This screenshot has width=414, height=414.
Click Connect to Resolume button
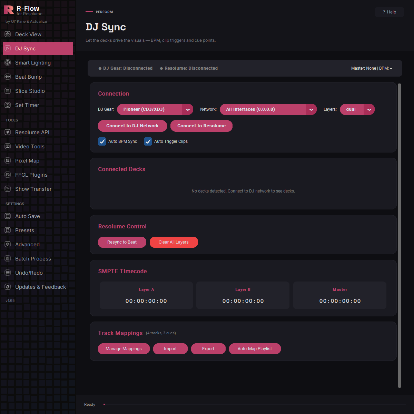[201, 126]
